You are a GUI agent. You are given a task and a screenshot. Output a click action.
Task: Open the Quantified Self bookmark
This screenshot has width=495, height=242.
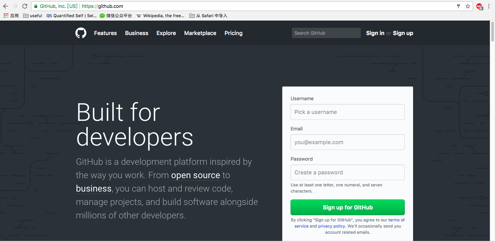click(72, 15)
